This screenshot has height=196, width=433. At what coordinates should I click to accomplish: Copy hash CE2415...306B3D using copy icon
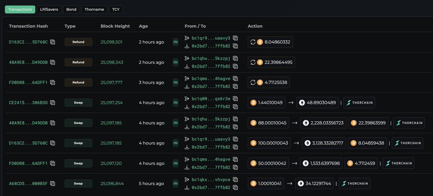53,103
